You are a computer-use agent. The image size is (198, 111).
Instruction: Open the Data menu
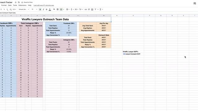tap(10, 5)
